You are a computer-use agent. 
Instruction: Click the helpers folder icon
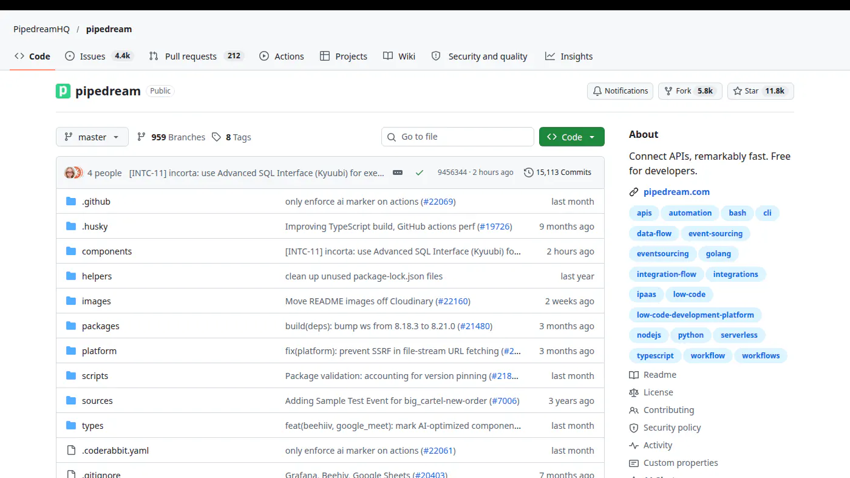coord(71,276)
